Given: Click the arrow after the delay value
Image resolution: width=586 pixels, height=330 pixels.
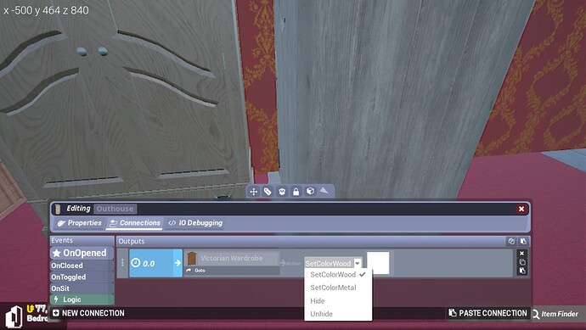Looking at the screenshot, I should pyautogui.click(x=177, y=263).
